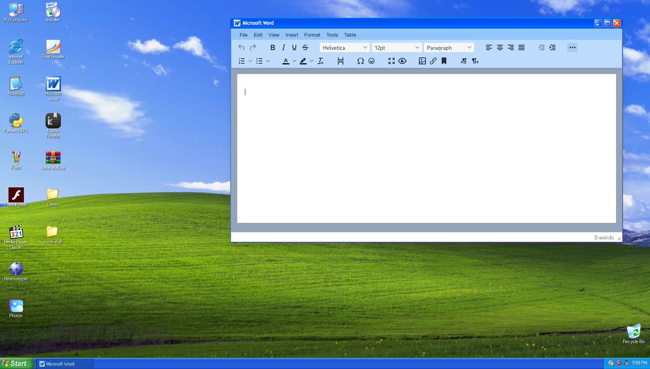Screen dimensions: 650x369
Task: Expand the numbered list style chevron
Action: [250, 61]
